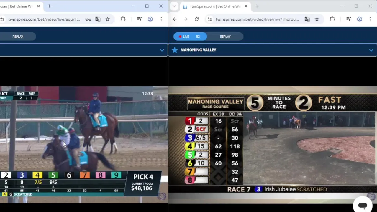
Task: Minimize the left browser window
Action: [x=133, y=6]
